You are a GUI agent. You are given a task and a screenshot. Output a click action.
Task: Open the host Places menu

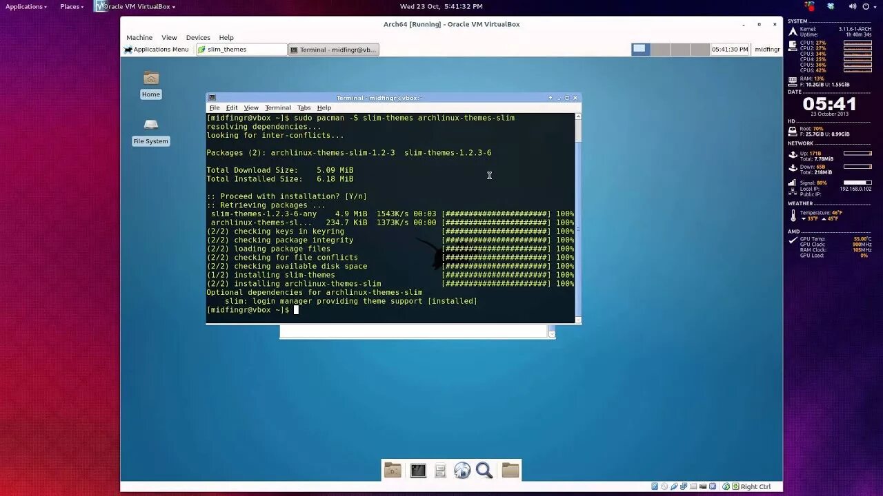[x=71, y=6]
